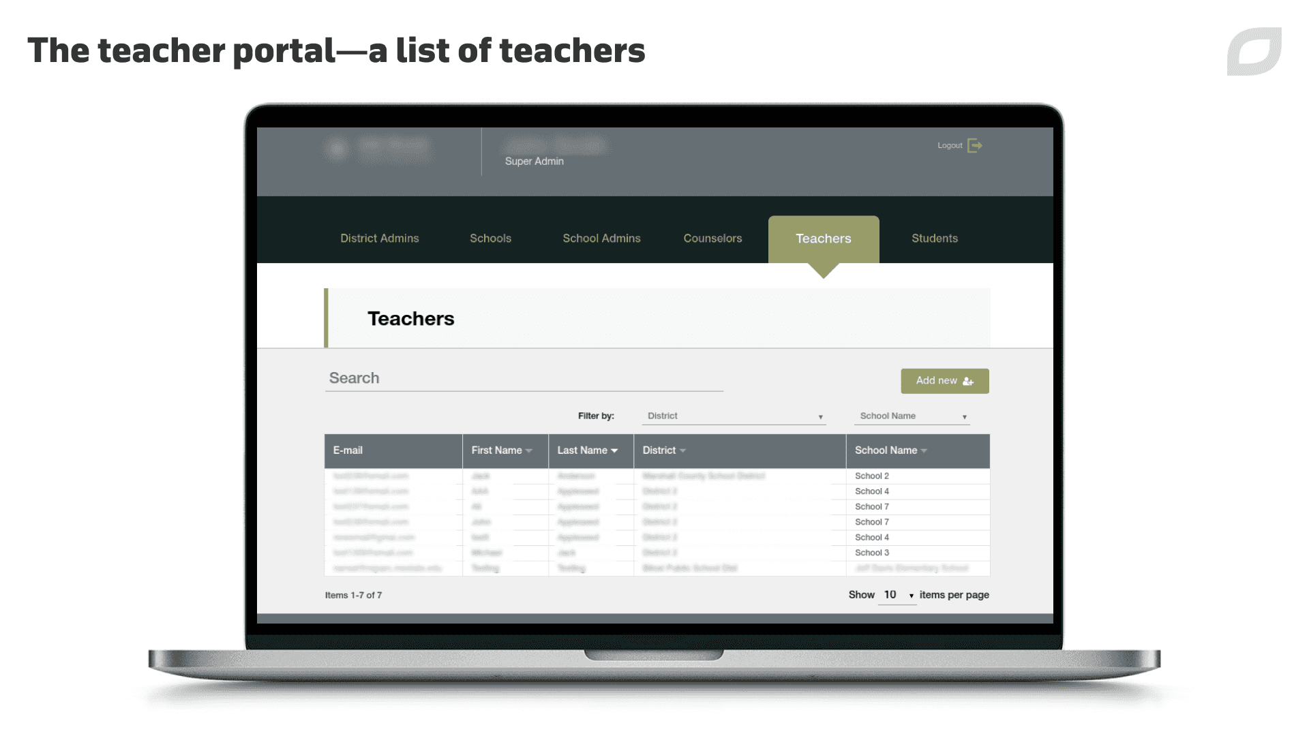Select the Students tab

(x=934, y=238)
